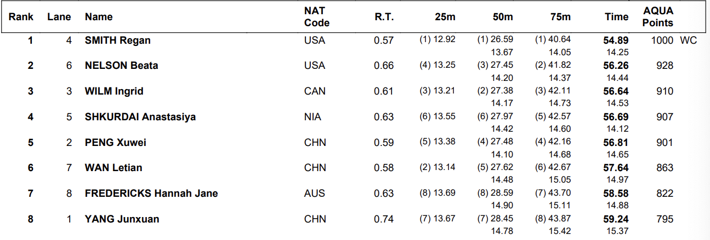710x240 pixels.
Task: Click the AUS nation code
Action: (315, 194)
